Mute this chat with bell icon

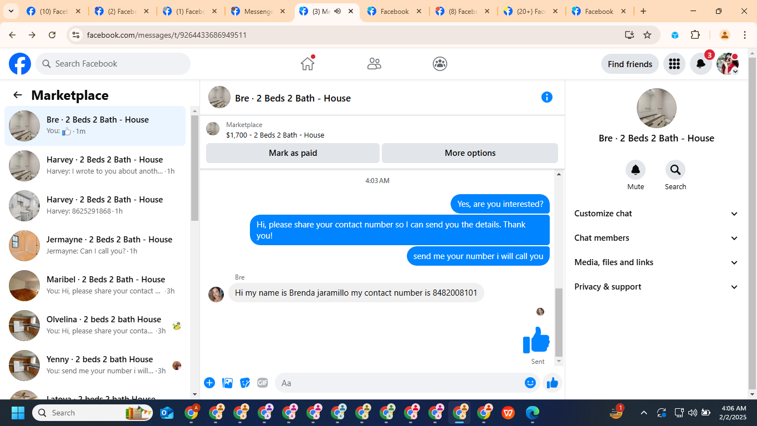[x=636, y=170]
